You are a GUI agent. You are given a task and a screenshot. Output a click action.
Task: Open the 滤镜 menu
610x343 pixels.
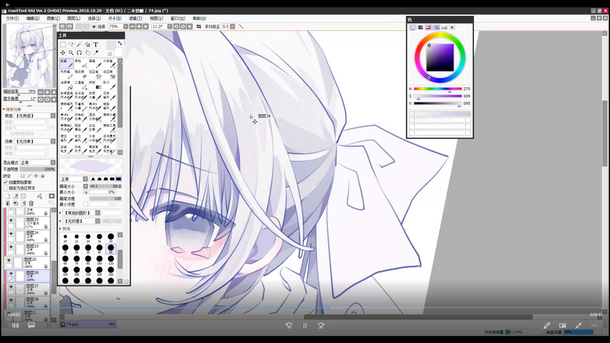(135, 18)
